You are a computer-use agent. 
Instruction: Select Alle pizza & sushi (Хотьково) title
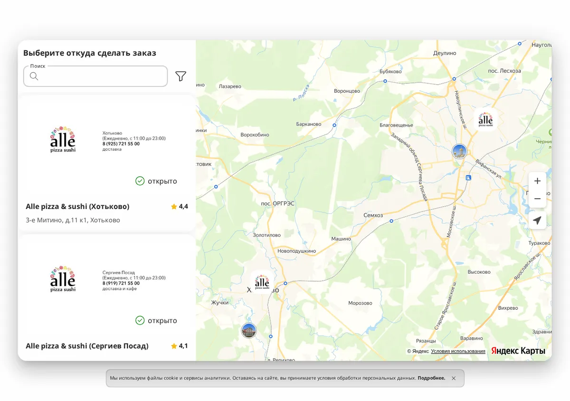77,206
